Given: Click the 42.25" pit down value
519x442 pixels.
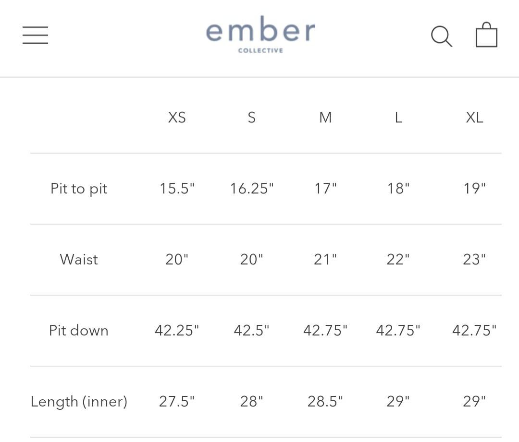Looking at the screenshot, I should click(x=177, y=330).
